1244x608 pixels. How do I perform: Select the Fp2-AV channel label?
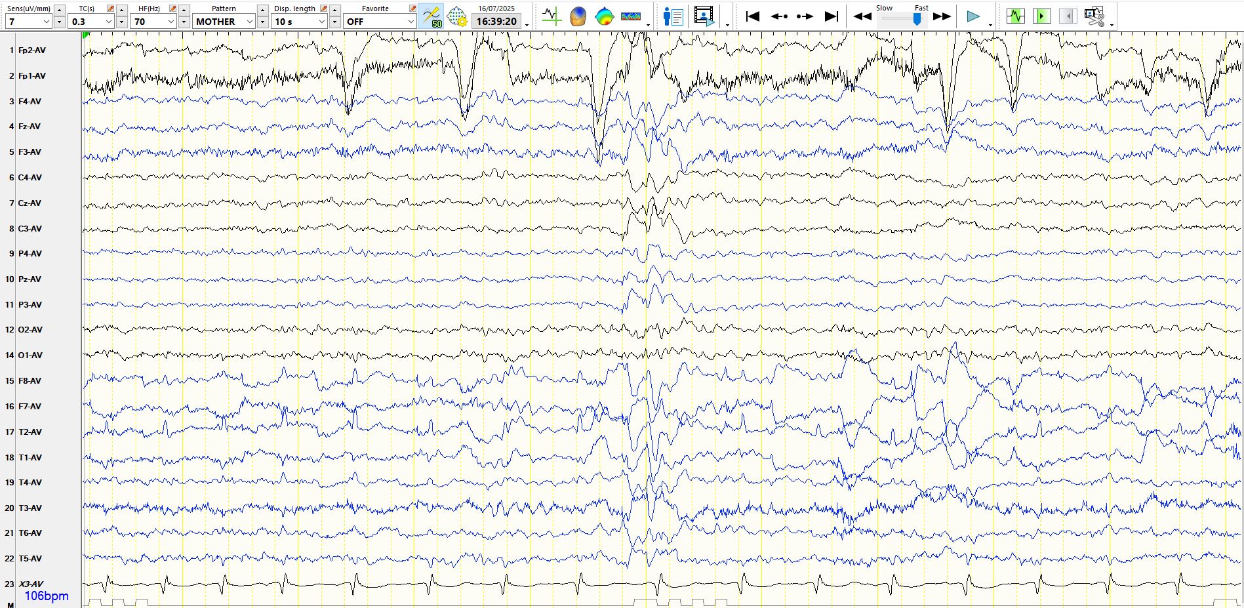(32, 50)
